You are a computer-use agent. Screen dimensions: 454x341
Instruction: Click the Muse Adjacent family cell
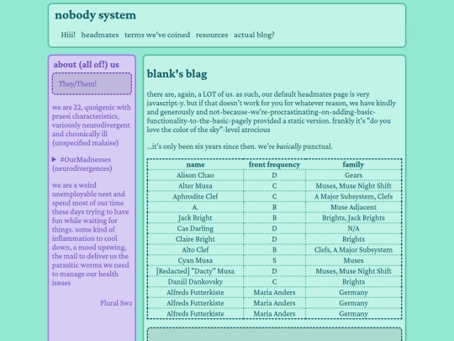353,207
